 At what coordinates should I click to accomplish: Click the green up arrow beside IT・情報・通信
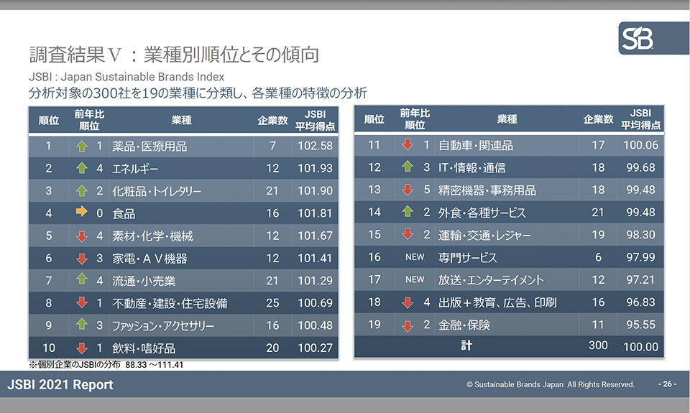point(408,167)
